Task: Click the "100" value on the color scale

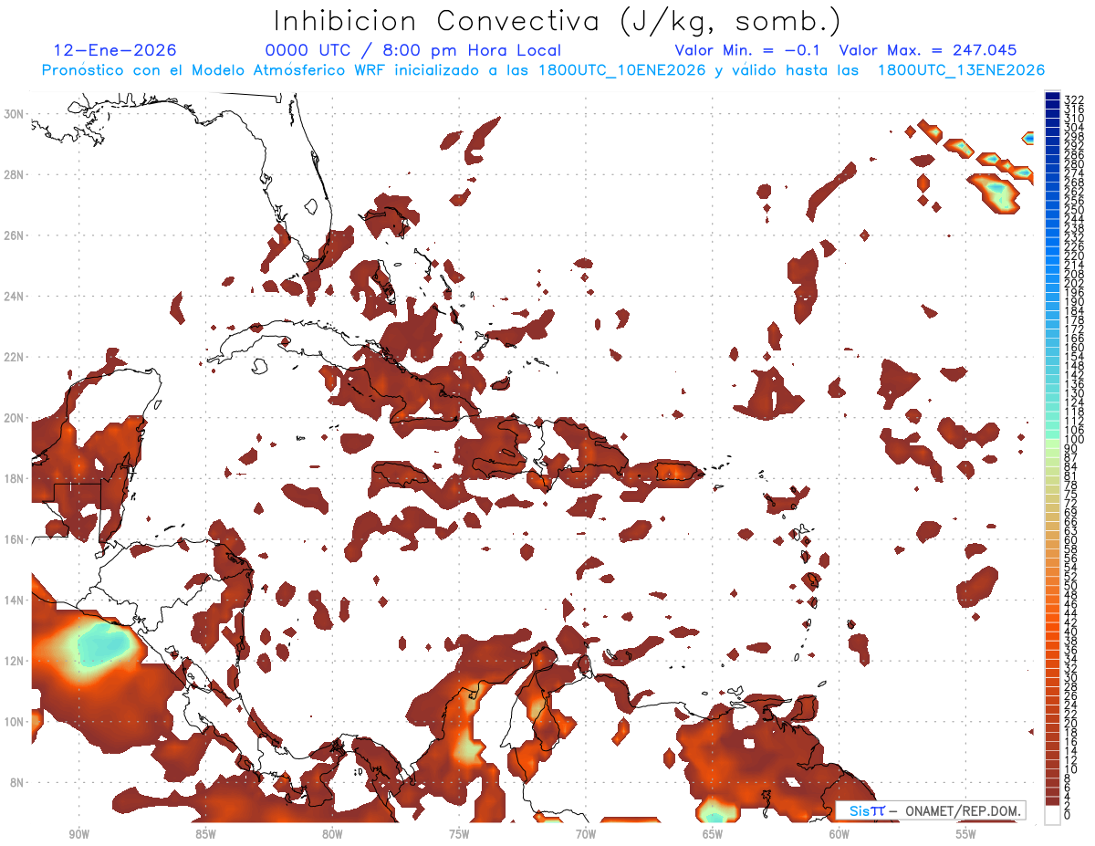Action: click(x=1074, y=440)
